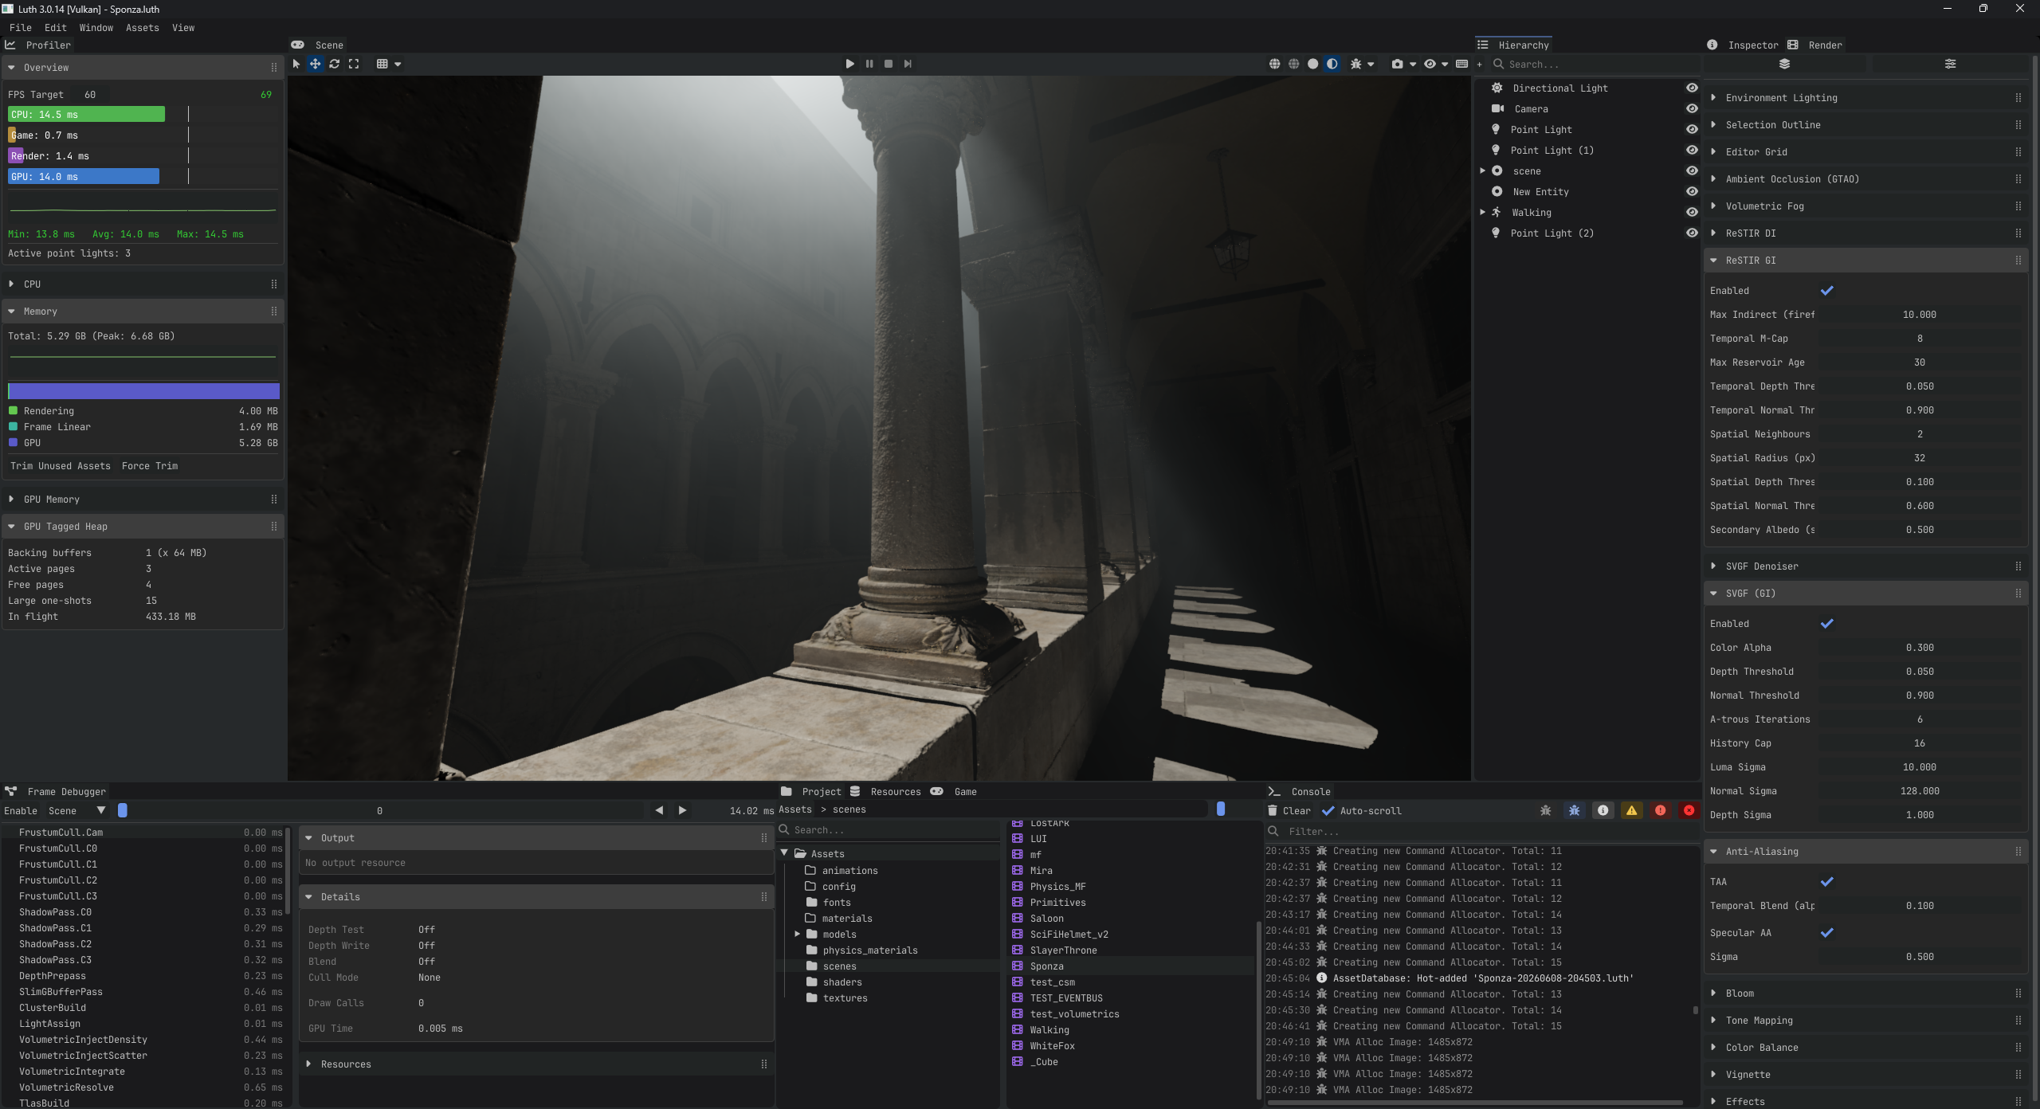Select the shaders folder in Assets
Screen dimensions: 2040x1109
click(841, 982)
